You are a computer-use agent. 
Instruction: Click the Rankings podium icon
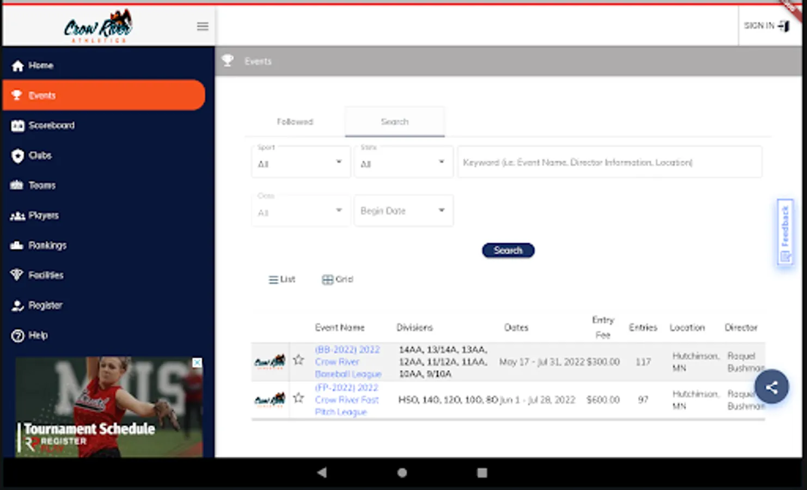17,246
